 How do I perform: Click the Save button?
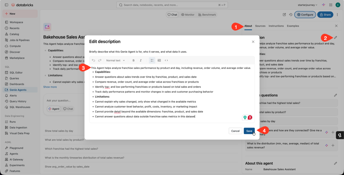point(249,131)
